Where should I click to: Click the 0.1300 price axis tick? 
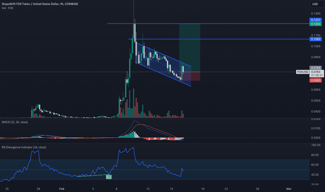[316, 14]
